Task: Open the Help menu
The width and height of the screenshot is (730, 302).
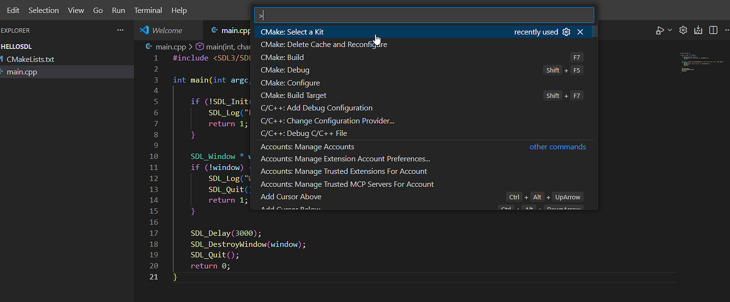Action: point(179,10)
